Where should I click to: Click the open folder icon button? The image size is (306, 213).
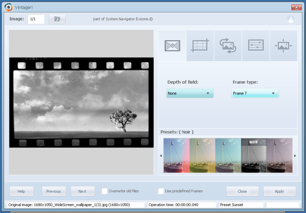(57, 19)
